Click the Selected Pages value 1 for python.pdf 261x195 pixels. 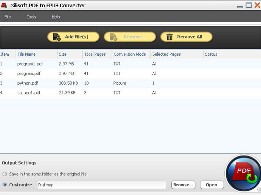(153, 83)
